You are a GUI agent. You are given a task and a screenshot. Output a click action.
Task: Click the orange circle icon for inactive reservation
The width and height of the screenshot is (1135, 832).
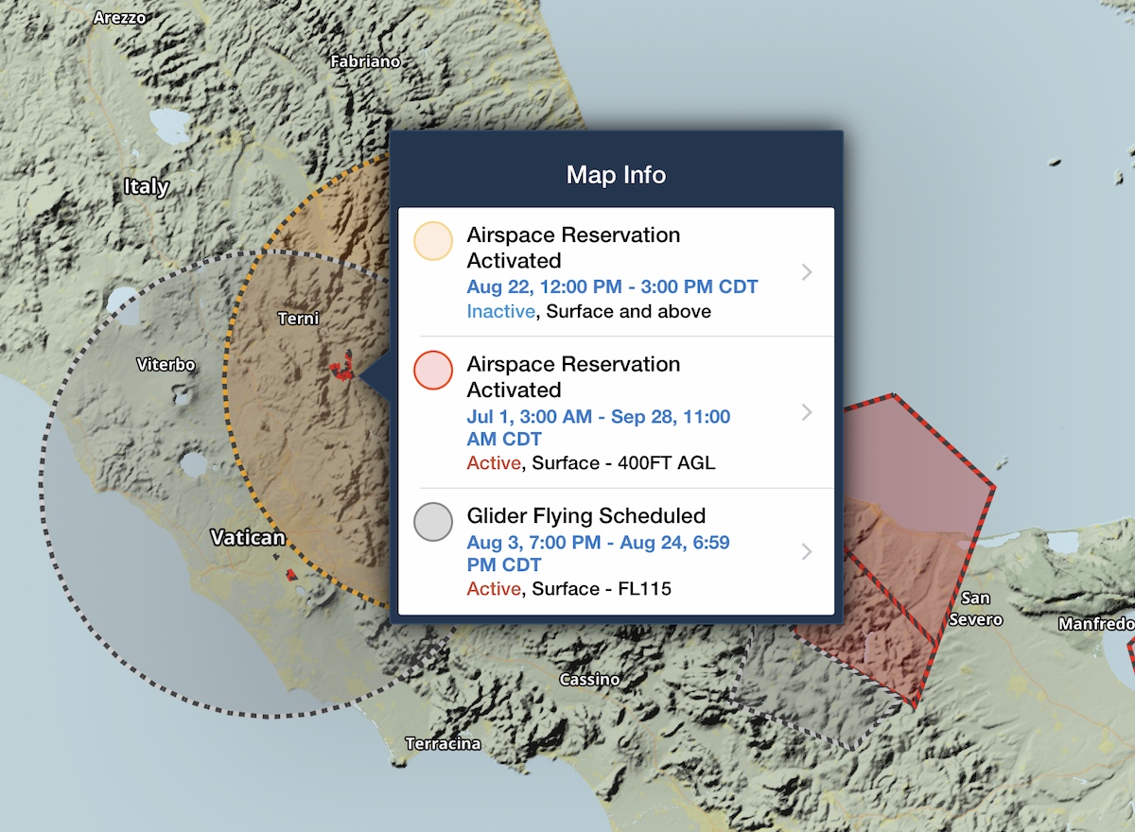[x=433, y=241]
